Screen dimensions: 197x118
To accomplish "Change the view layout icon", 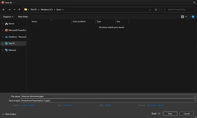I will click(x=183, y=17).
